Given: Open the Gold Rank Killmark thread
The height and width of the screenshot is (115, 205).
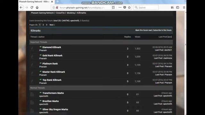Looking at the screenshot, I should (53, 55).
